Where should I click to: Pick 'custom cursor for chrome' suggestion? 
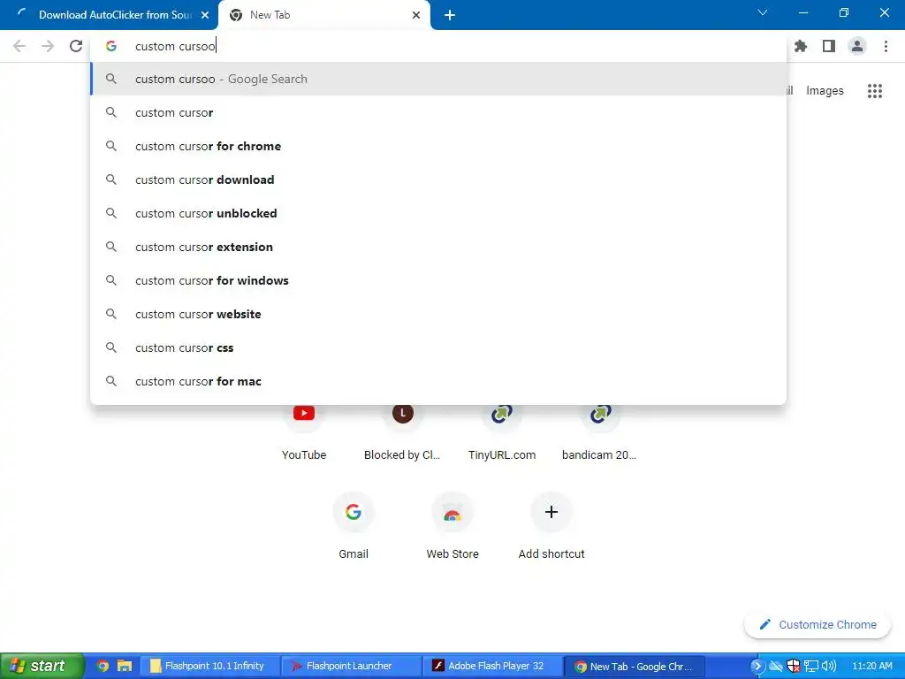(438, 146)
